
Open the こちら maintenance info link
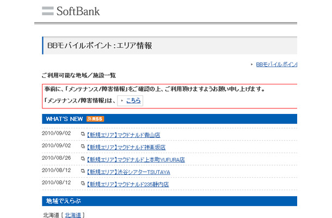(133, 100)
